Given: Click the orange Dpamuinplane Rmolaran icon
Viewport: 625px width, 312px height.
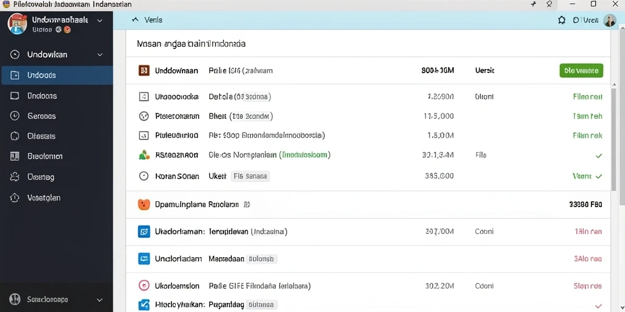Looking at the screenshot, I should pos(143,205).
